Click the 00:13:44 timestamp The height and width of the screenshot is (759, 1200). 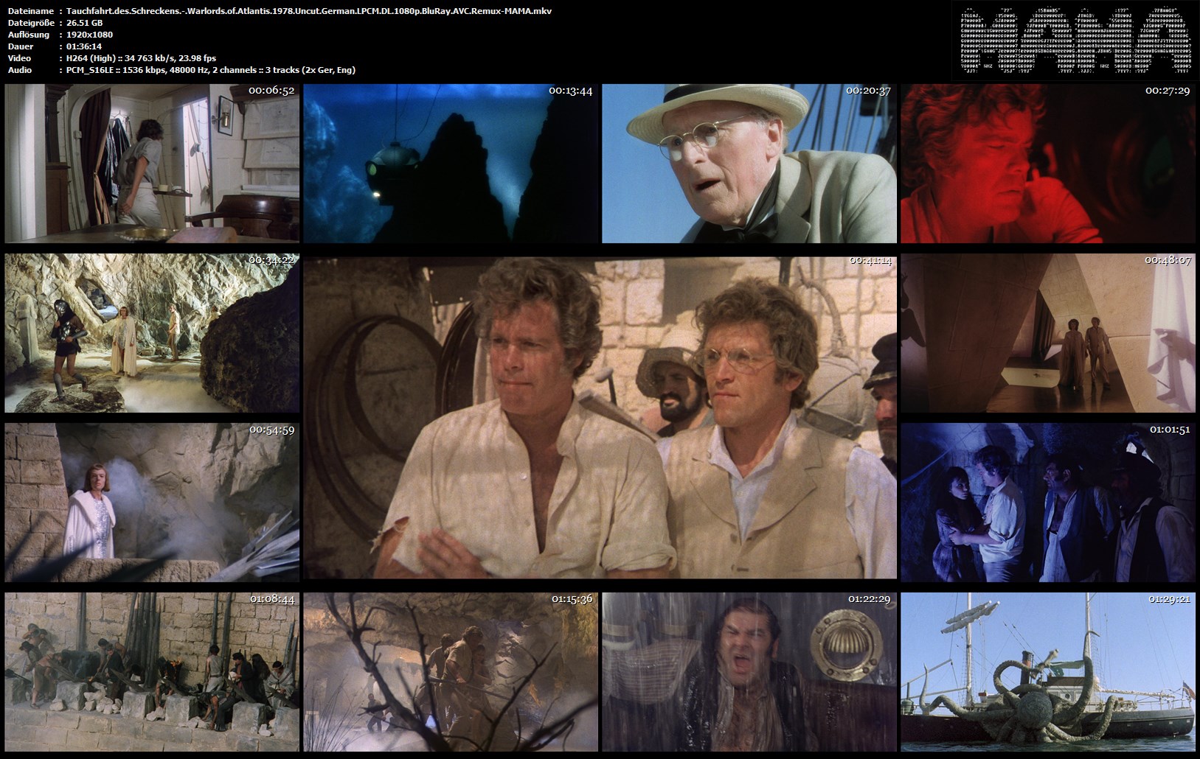click(570, 91)
